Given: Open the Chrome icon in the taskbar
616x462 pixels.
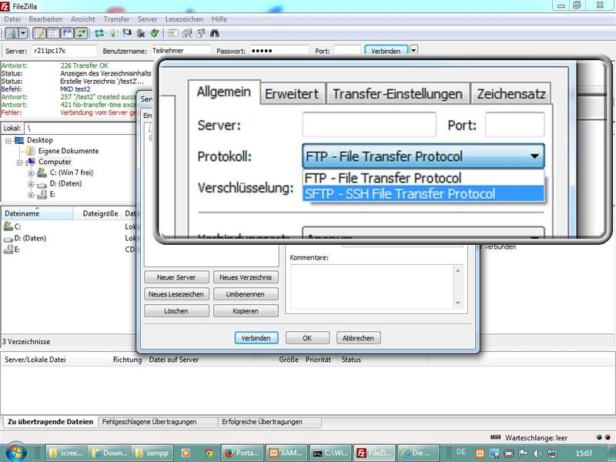Looking at the screenshot, I should click(x=209, y=453).
